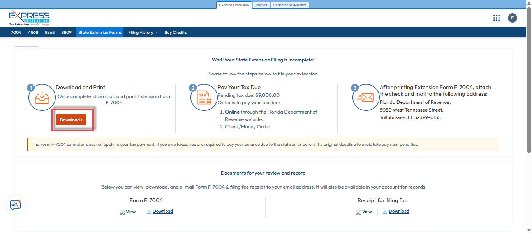Click the Form F-7004 download arrow icon

(x=149, y=212)
